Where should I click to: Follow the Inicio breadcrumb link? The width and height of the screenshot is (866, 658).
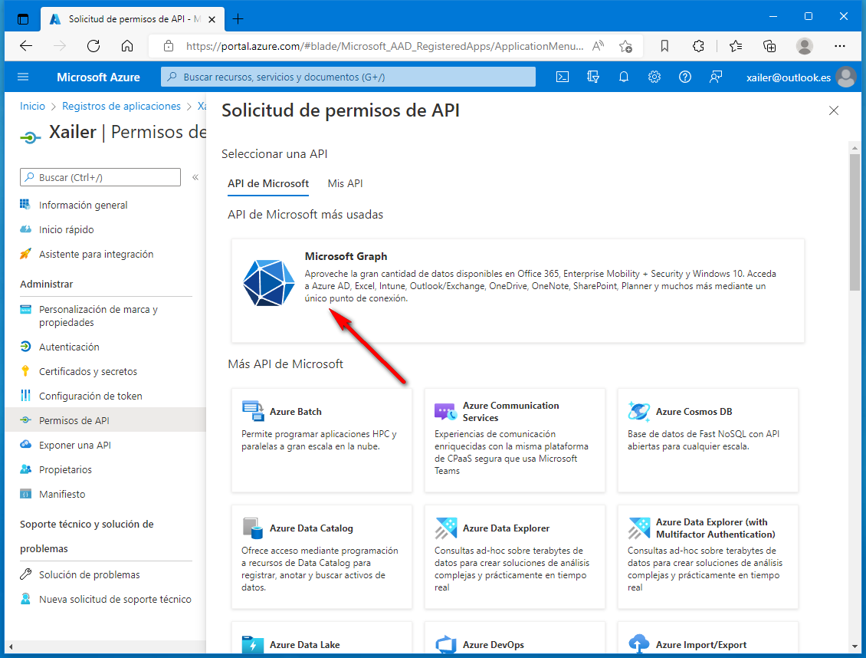click(x=33, y=106)
